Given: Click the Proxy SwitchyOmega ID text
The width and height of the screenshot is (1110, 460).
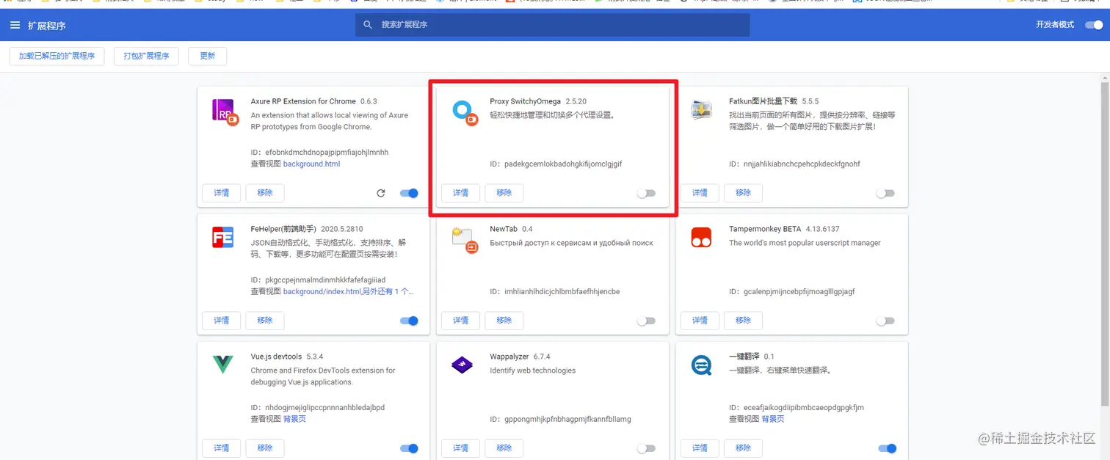Looking at the screenshot, I should [x=556, y=164].
